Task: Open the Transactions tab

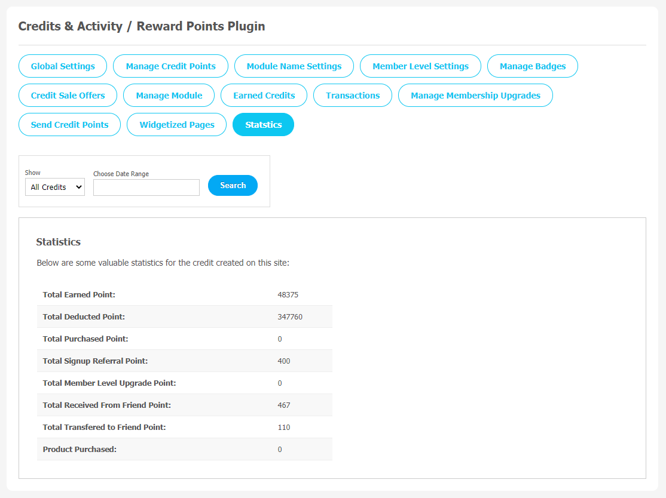Action: (353, 96)
